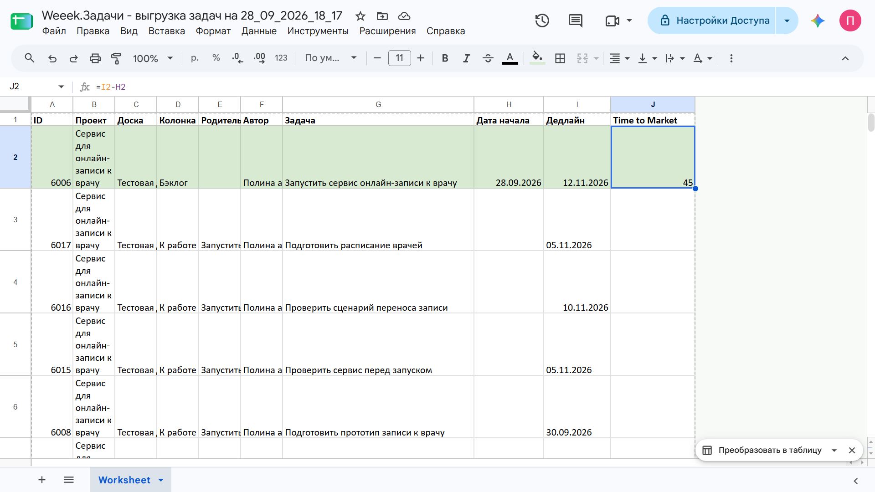Click the move to folder icon
The width and height of the screenshot is (875, 492).
[382, 16]
